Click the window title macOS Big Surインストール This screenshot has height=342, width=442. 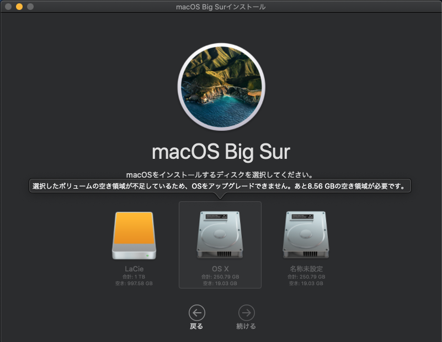point(221,7)
